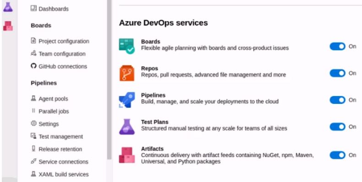Click the pipeline Settings gear icon
The image size is (362, 182).
click(x=34, y=123)
